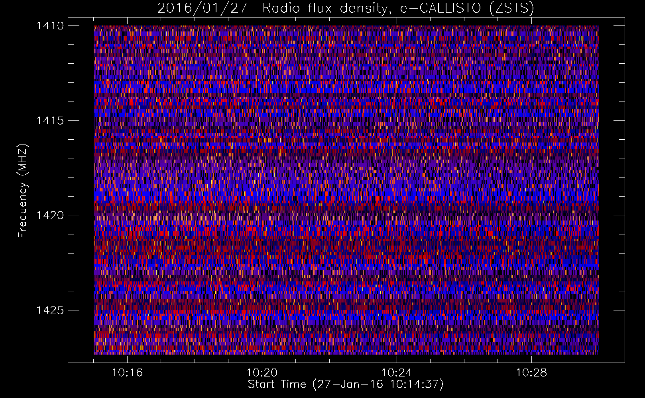Click the 'Start Time (27-Jan-16 10:14:37)' label
The width and height of the screenshot is (645, 398).
click(346, 384)
